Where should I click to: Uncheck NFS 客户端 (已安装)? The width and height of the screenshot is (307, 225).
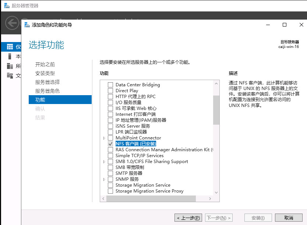110,143
